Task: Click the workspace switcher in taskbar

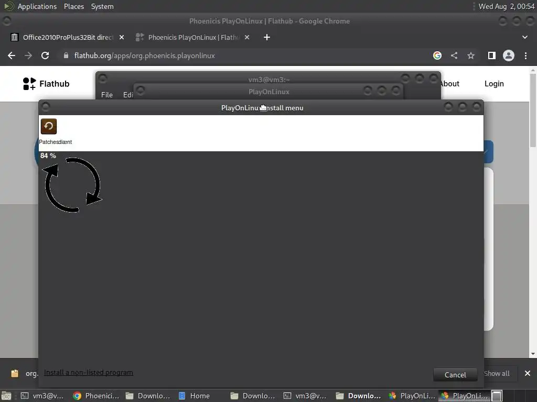Action: click(497, 396)
